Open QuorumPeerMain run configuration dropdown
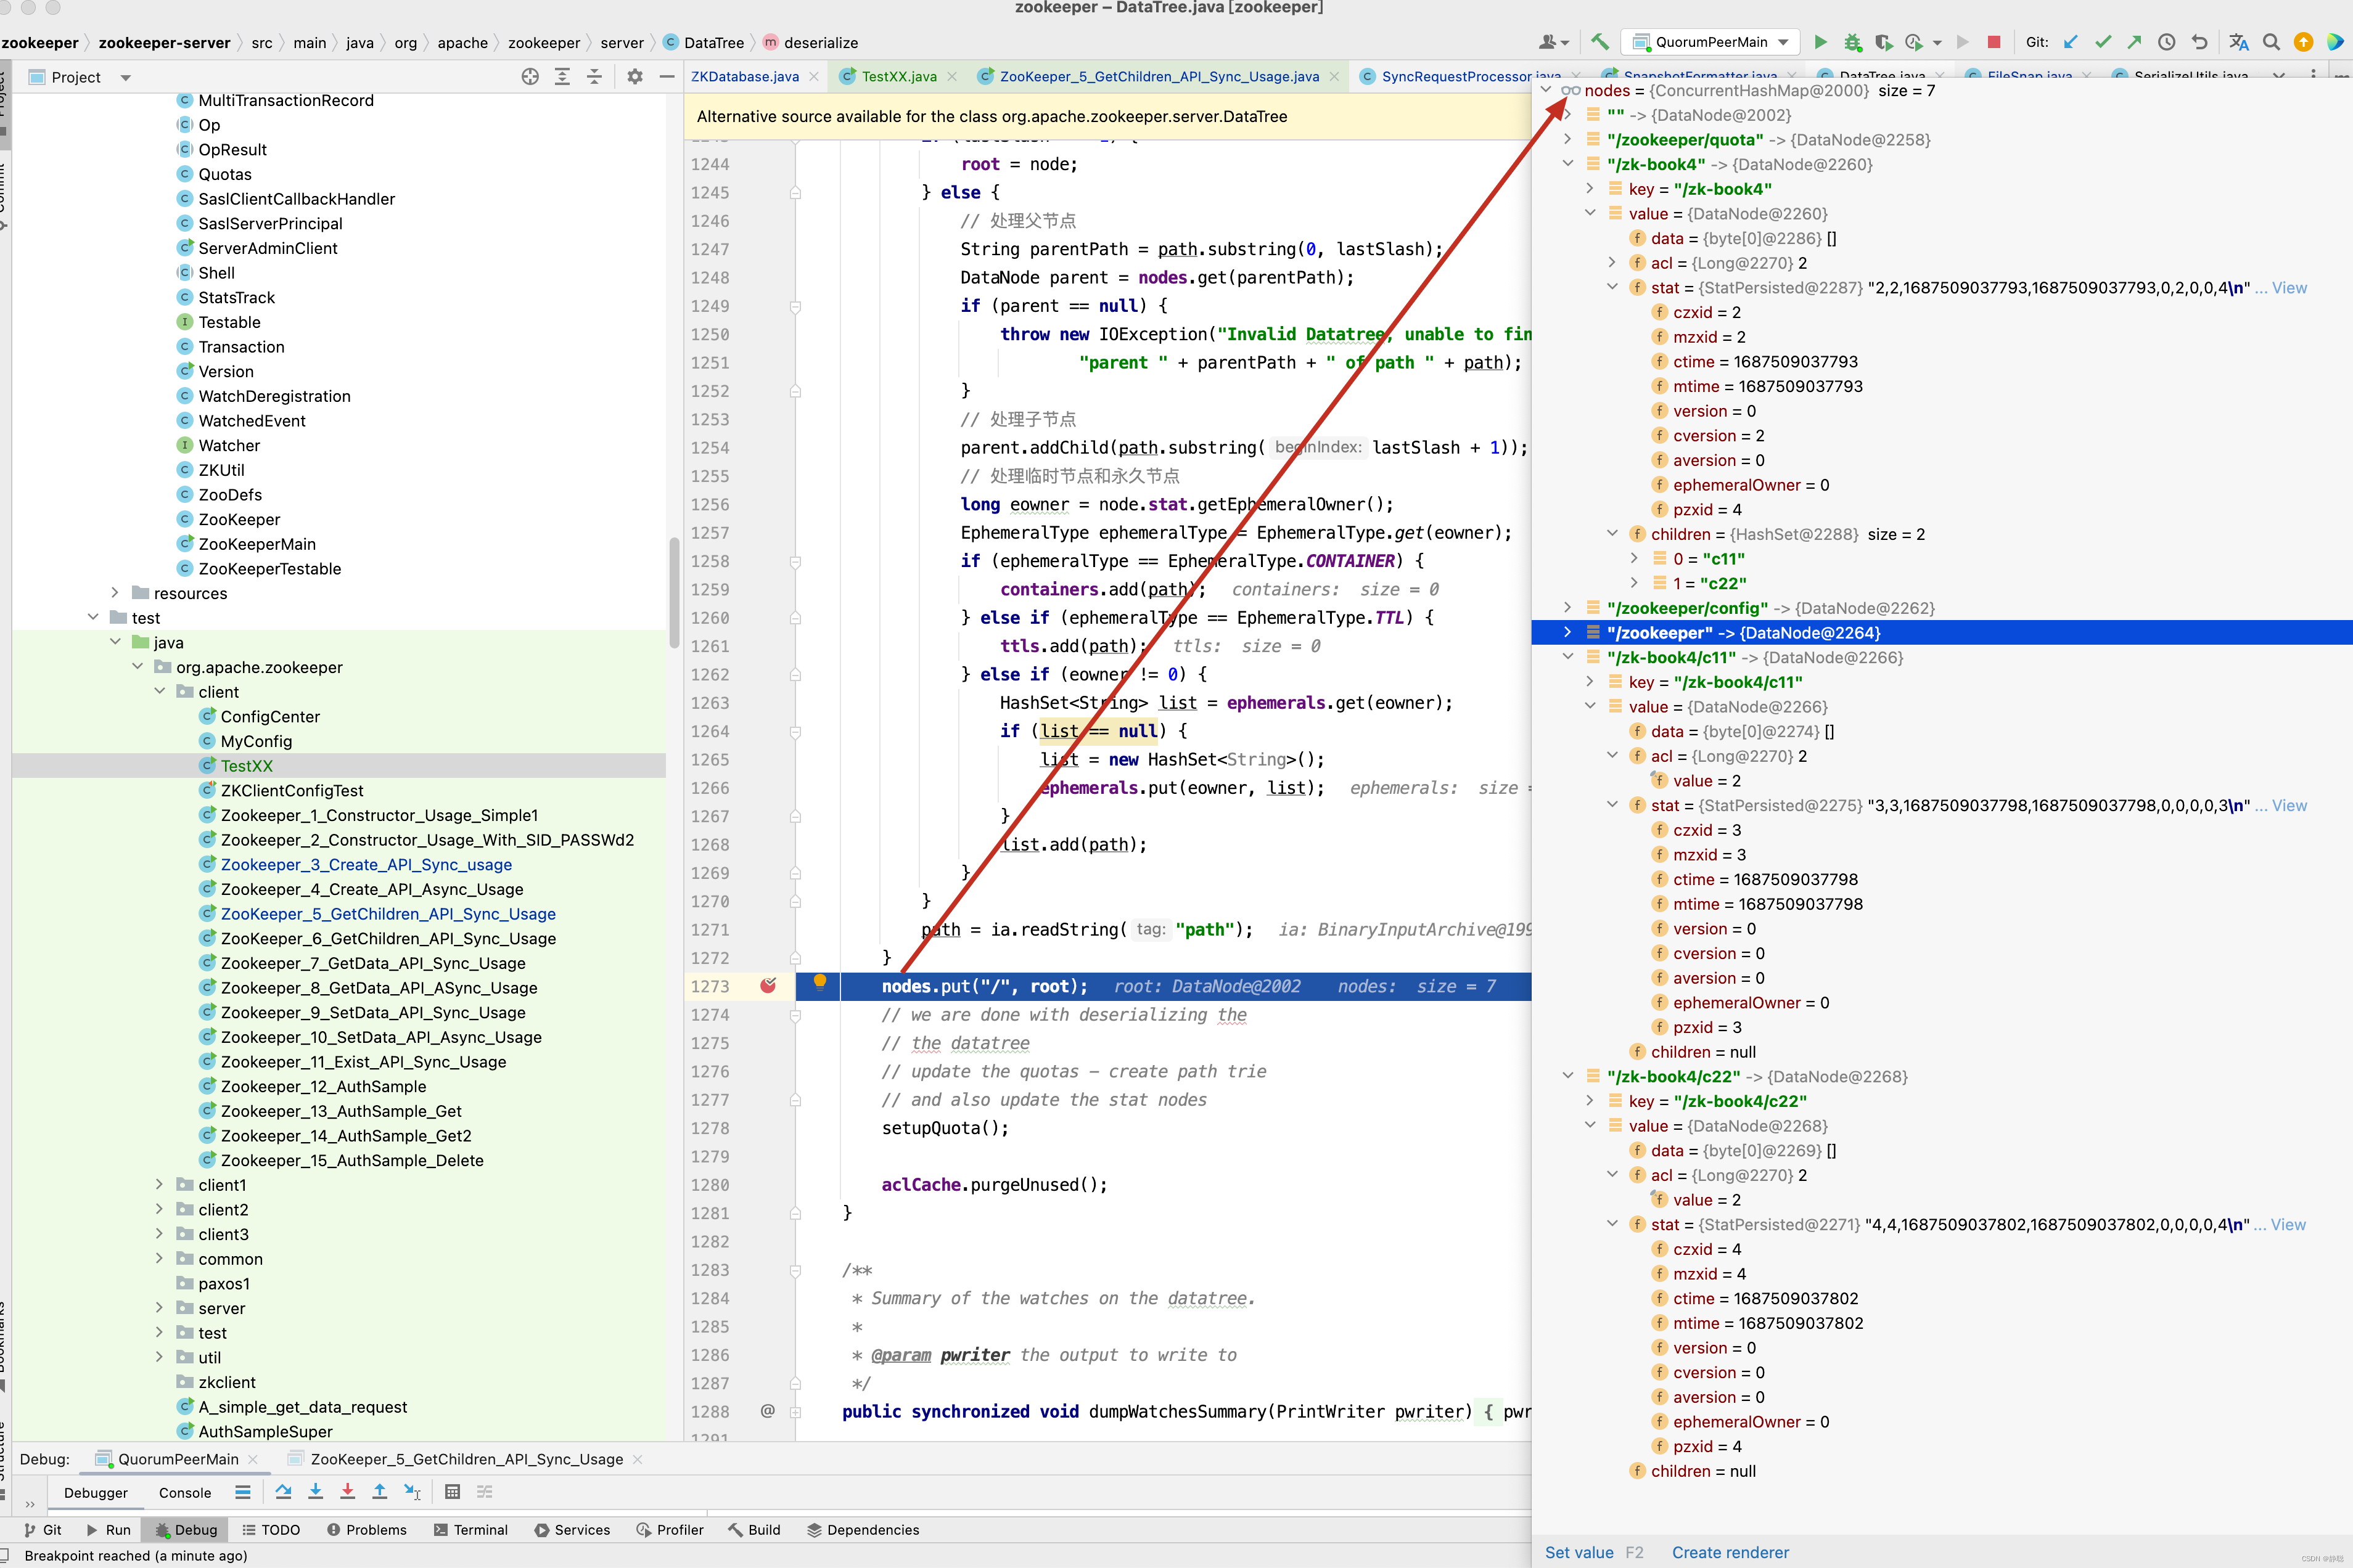The width and height of the screenshot is (2353, 1568). (x=1709, y=42)
